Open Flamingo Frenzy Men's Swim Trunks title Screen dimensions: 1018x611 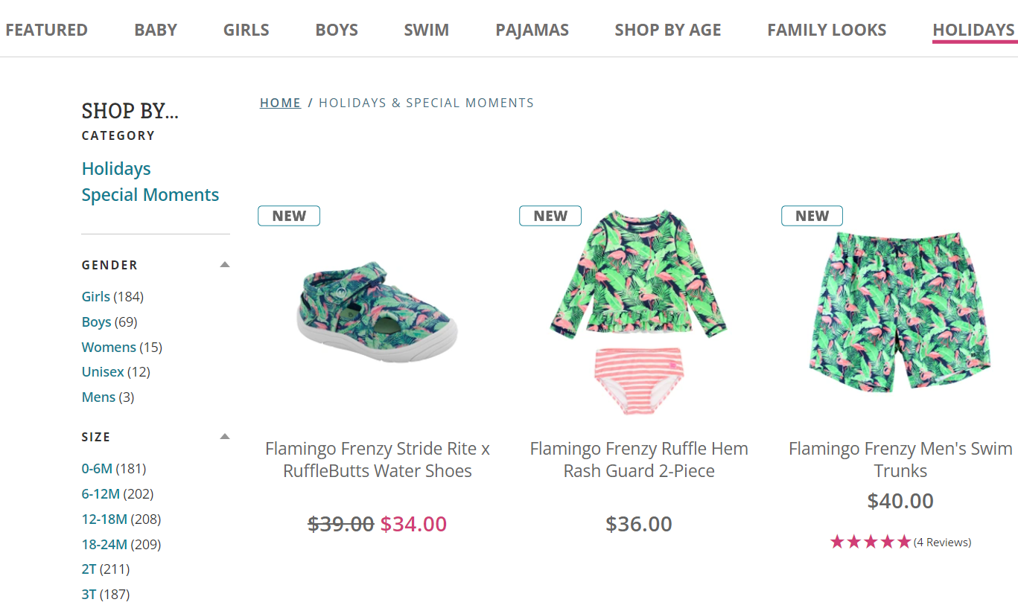click(x=900, y=460)
